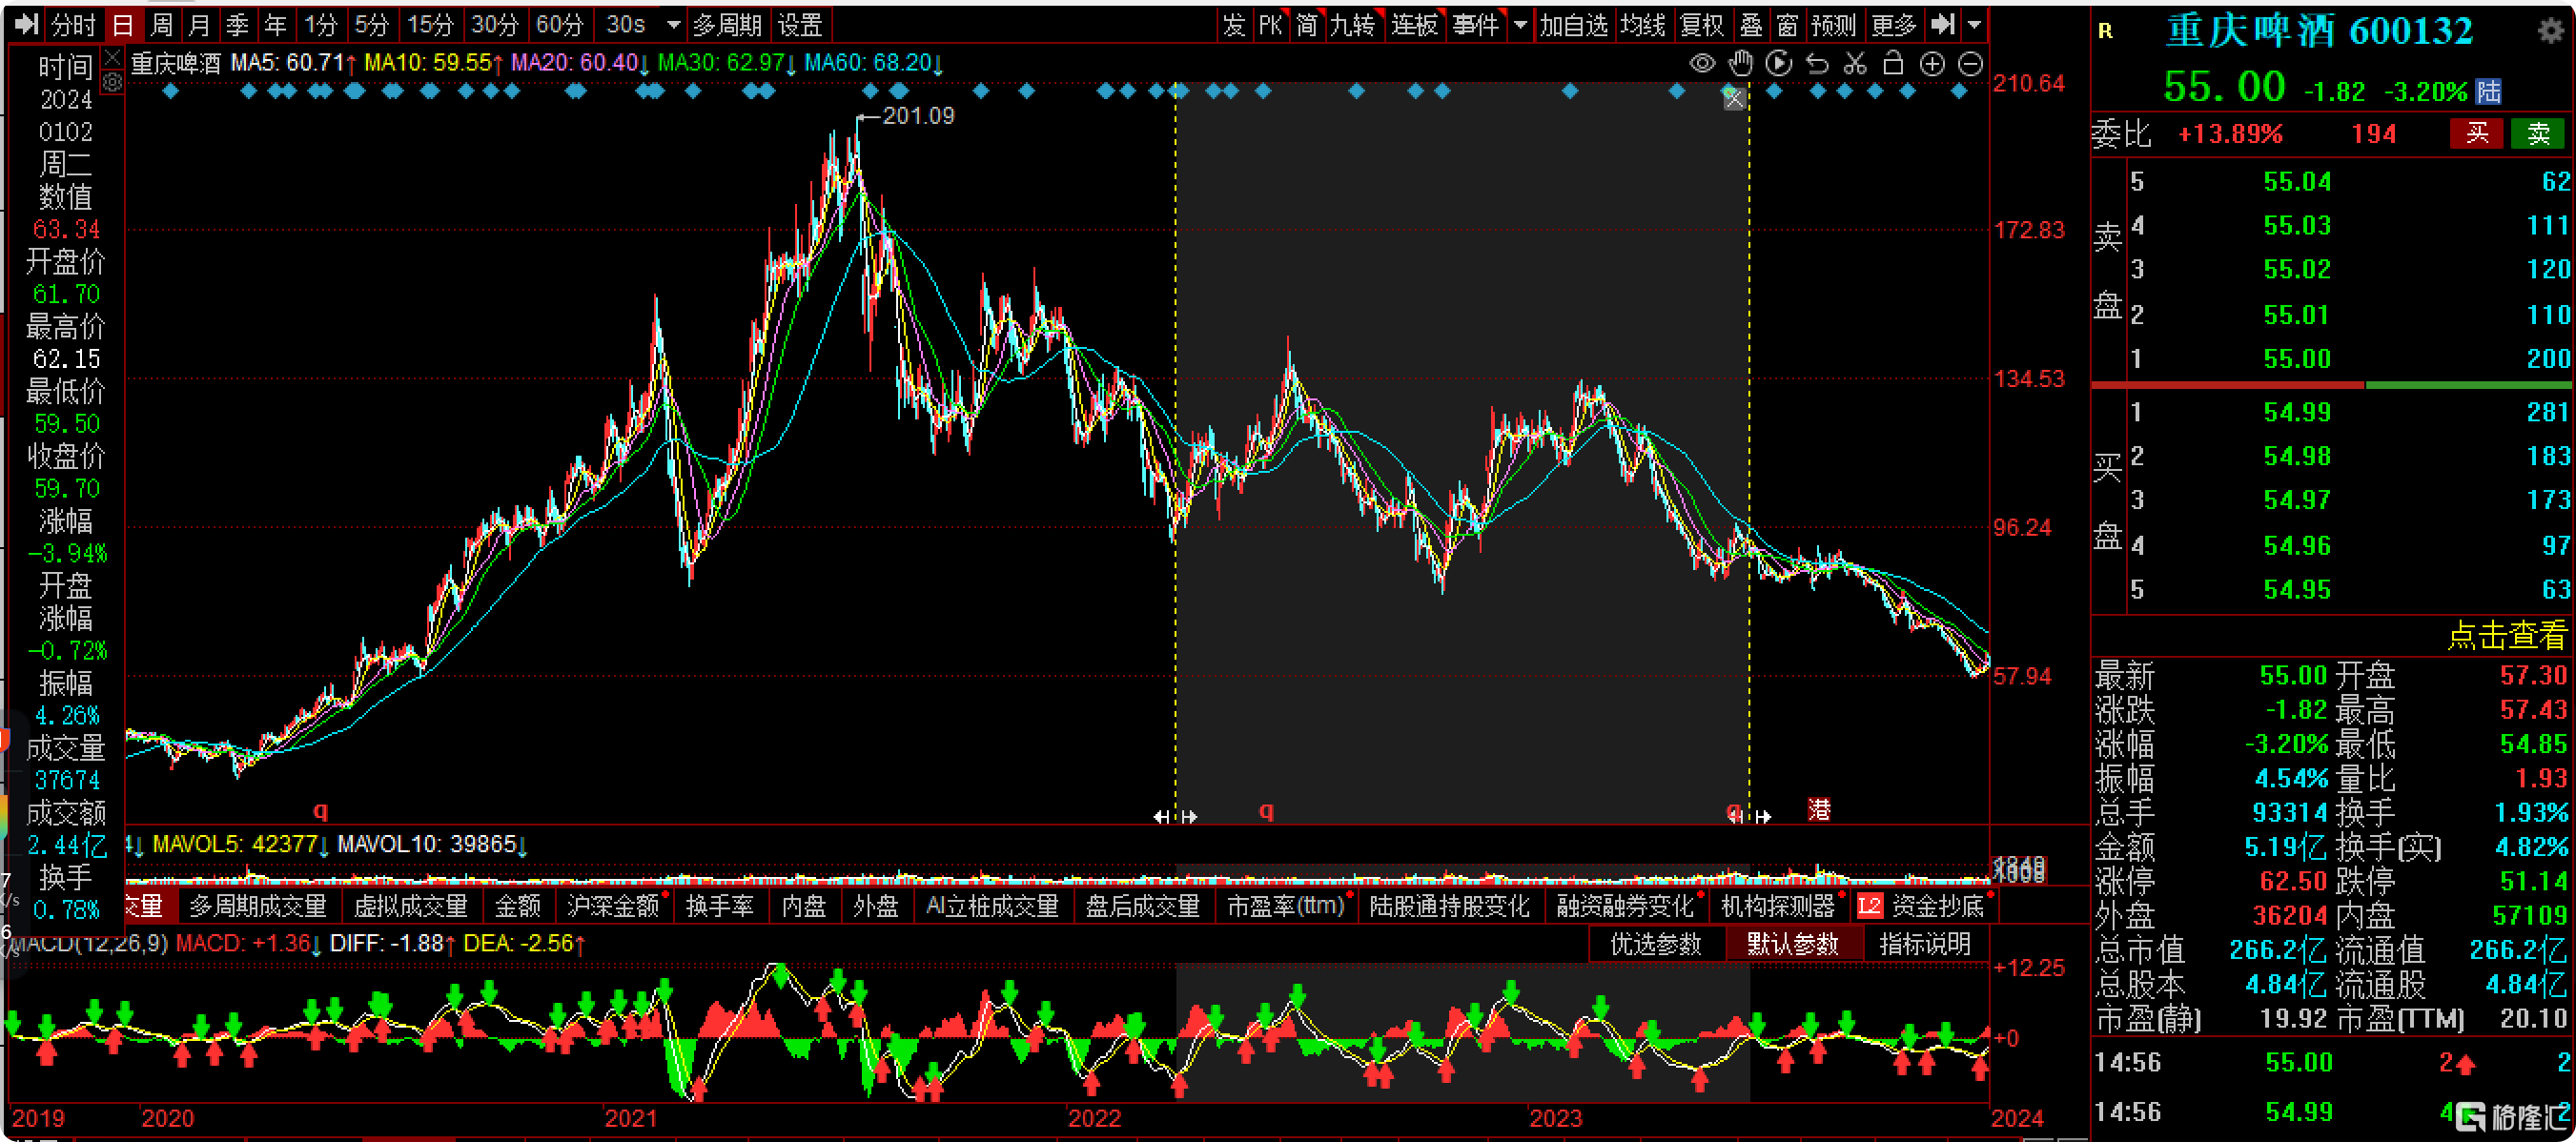Toggle the 事件 events display
The image size is (2576, 1142).
1476,24
